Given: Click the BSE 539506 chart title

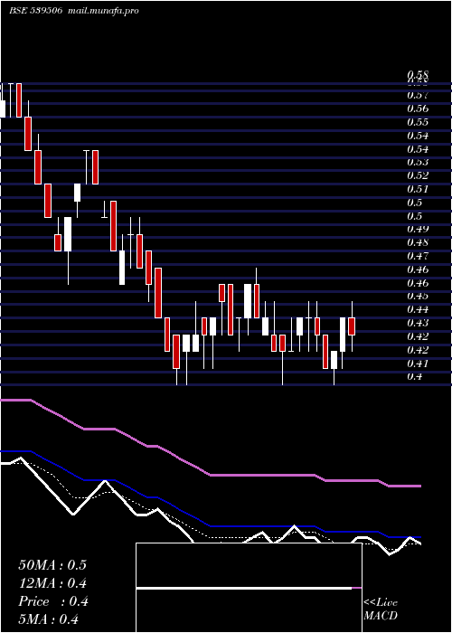Looking at the screenshot, I should 35,11.
